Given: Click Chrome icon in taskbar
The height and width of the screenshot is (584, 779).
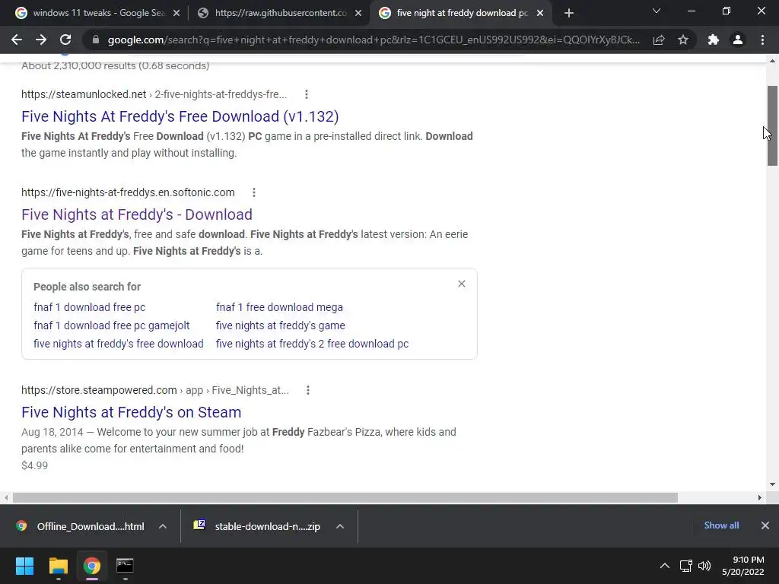Looking at the screenshot, I should 92,566.
